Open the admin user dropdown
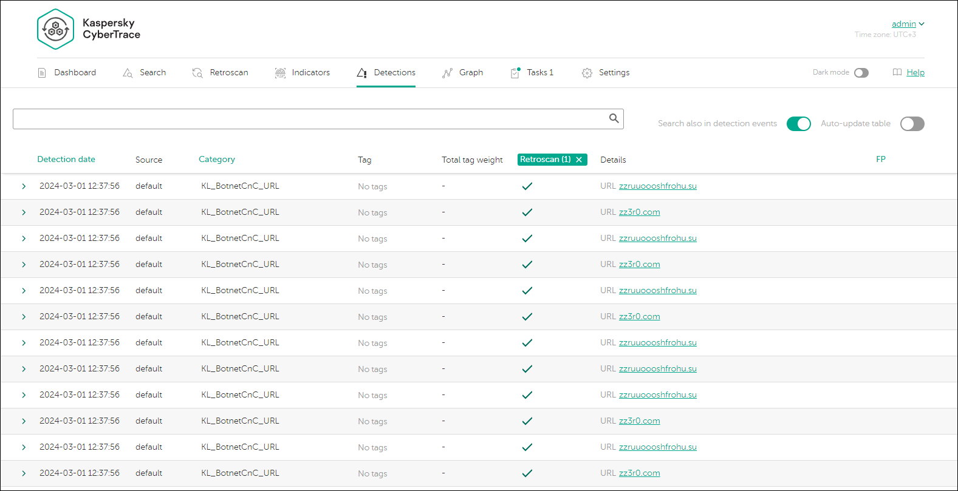This screenshot has height=491, width=958. click(908, 24)
